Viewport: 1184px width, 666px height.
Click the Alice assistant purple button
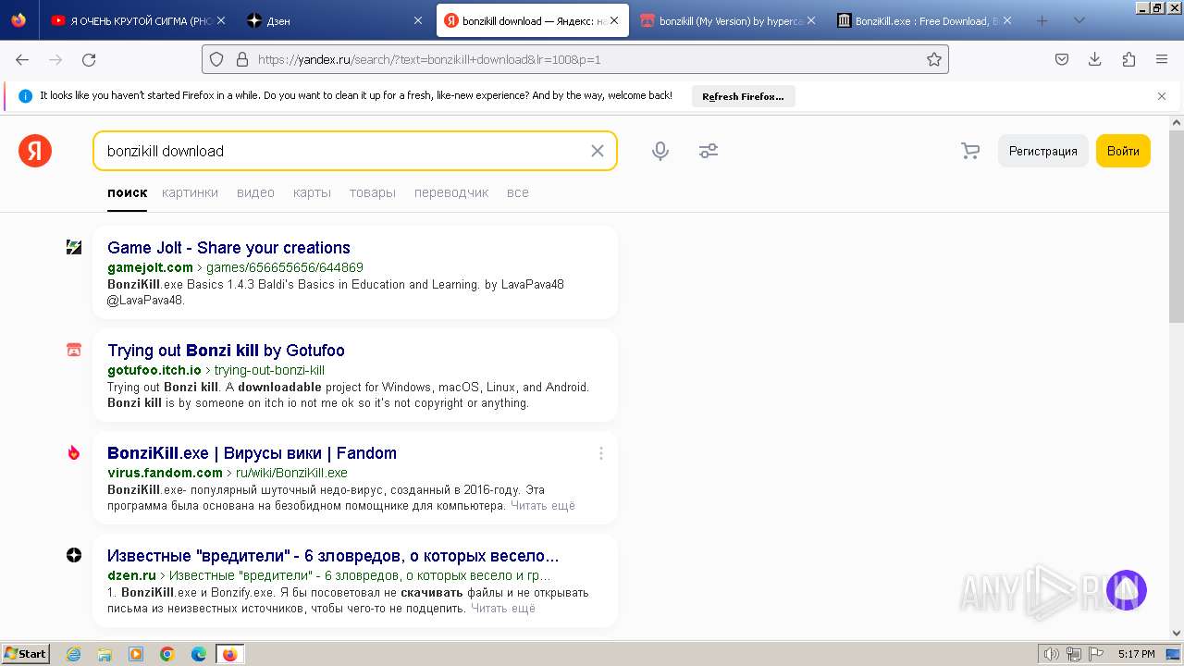1126,590
